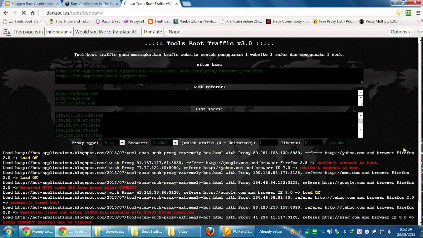Click the Nope button
423x238 pixels.
tap(174, 32)
